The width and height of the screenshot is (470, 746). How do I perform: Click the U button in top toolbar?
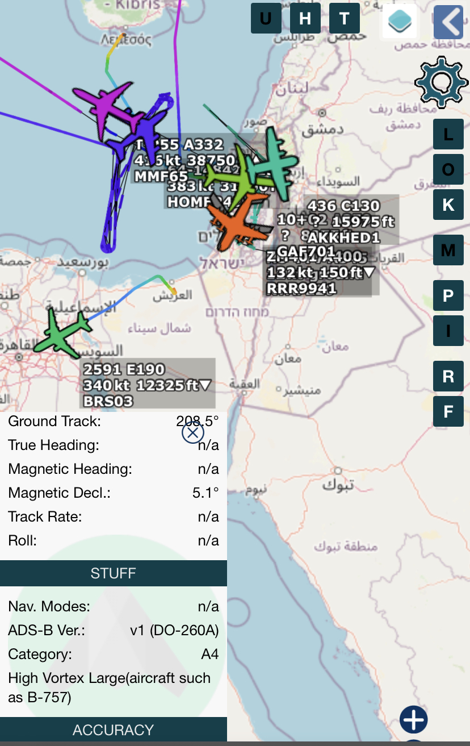pos(266,18)
